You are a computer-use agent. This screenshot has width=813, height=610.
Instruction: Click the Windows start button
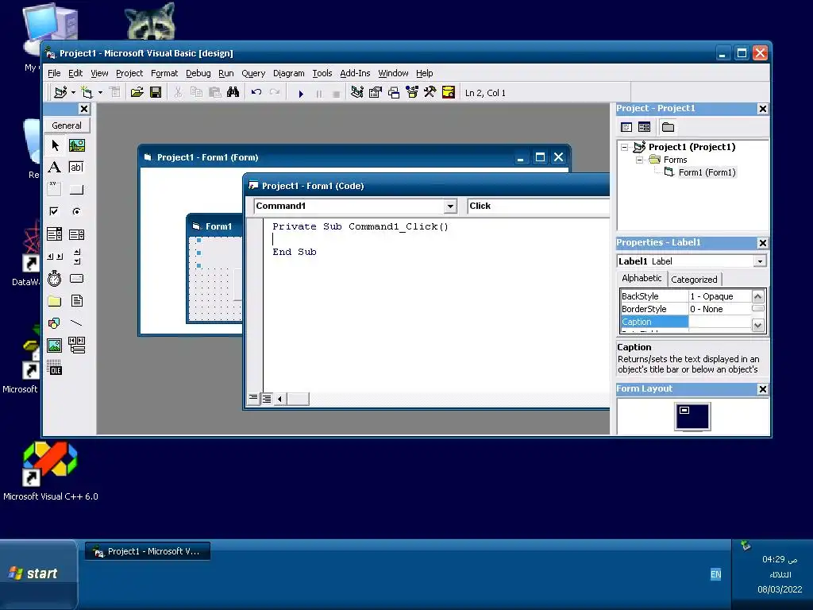tap(38, 573)
